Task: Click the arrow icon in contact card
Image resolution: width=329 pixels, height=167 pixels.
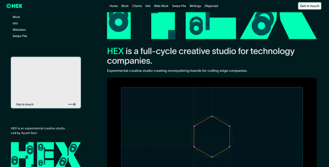Action: pyautogui.click(x=72, y=104)
